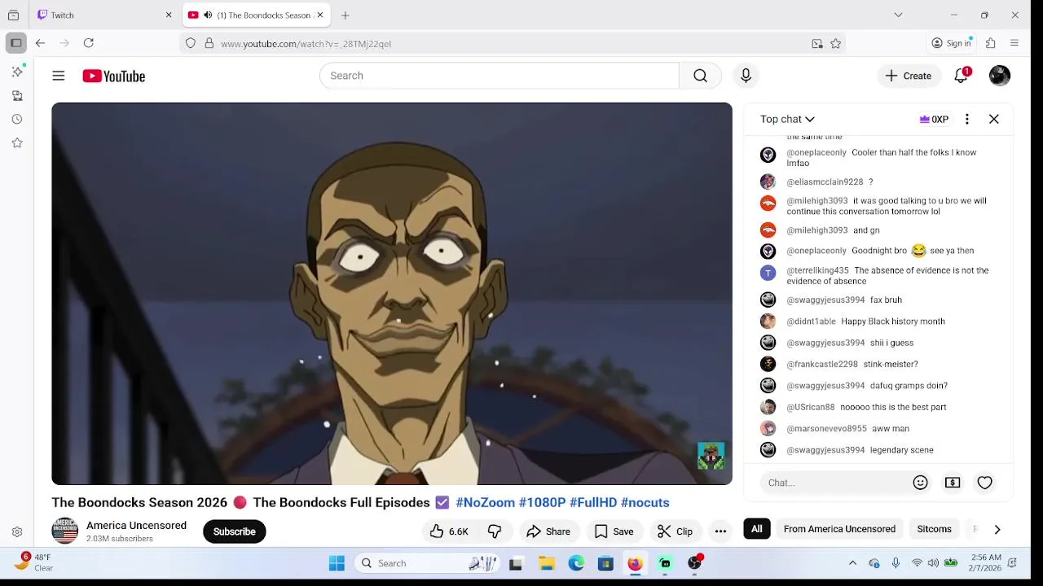The height and width of the screenshot is (586, 1043).
Task: Open the YouTube hamburger guide menu
Action: 59,76
